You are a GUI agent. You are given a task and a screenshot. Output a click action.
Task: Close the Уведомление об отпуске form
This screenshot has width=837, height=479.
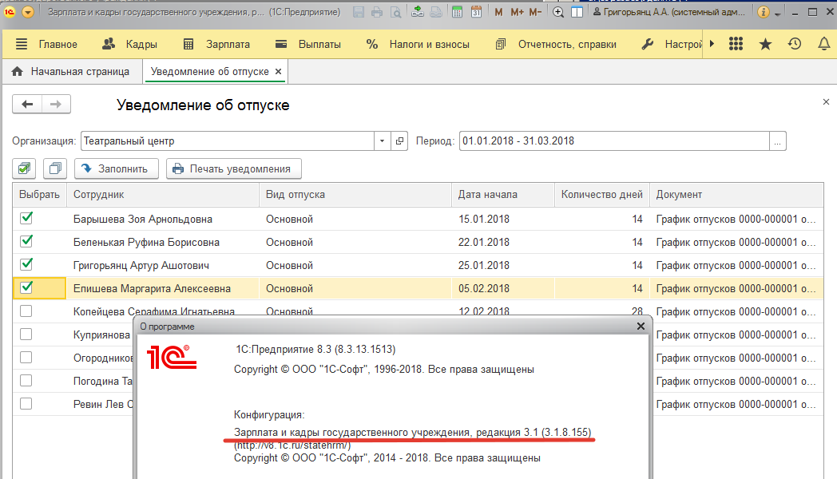(x=826, y=102)
